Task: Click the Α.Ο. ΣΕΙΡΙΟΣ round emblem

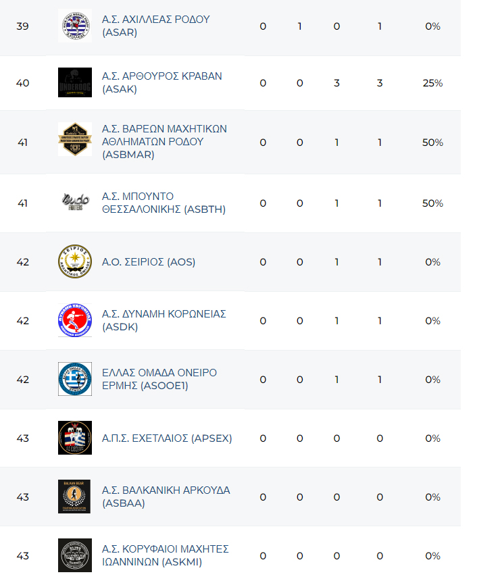Action: [x=74, y=262]
